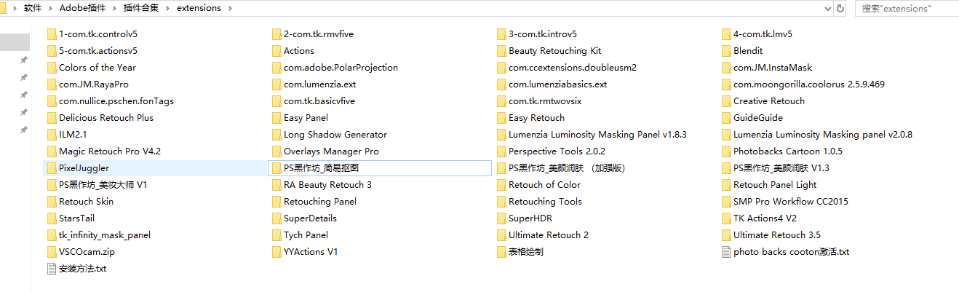Select the Beauty Retouching Kit folder icon
Image resolution: width=959 pixels, height=292 pixels.
(501, 51)
